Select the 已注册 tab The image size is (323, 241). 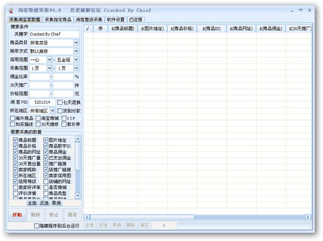pos(136,19)
